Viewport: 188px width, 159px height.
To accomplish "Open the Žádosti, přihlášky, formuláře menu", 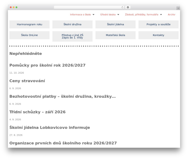I will pyautogui.click(x=142, y=15).
